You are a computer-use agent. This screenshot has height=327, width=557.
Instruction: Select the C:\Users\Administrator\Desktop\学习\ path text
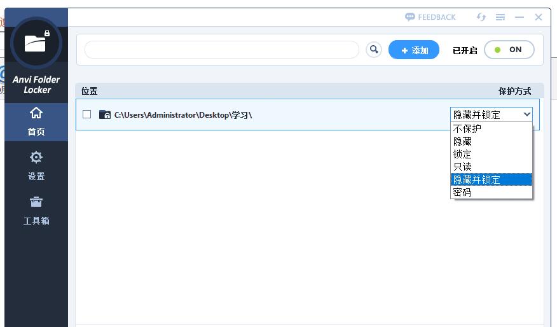click(183, 115)
